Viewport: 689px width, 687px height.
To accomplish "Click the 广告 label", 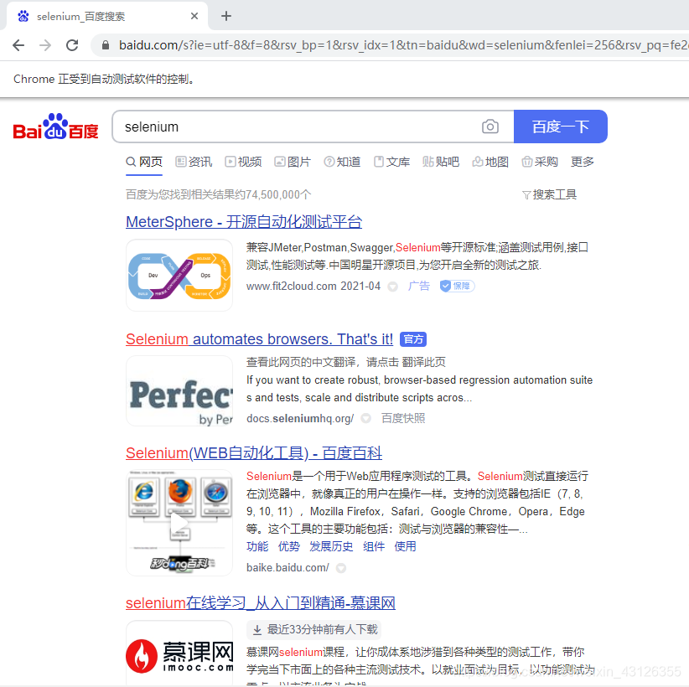I will [419, 286].
